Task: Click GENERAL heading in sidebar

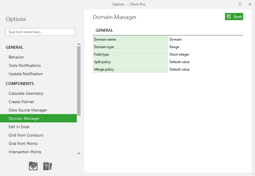Action: pyautogui.click(x=14, y=47)
